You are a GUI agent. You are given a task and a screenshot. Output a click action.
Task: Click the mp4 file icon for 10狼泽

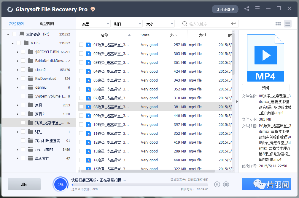coord(88,125)
